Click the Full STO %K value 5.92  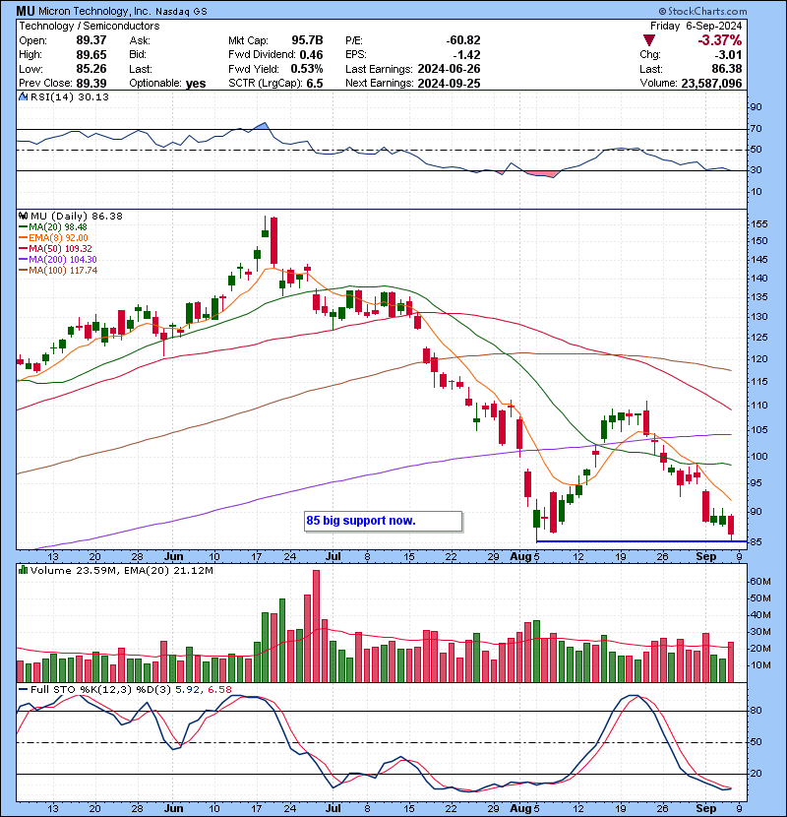pos(188,689)
